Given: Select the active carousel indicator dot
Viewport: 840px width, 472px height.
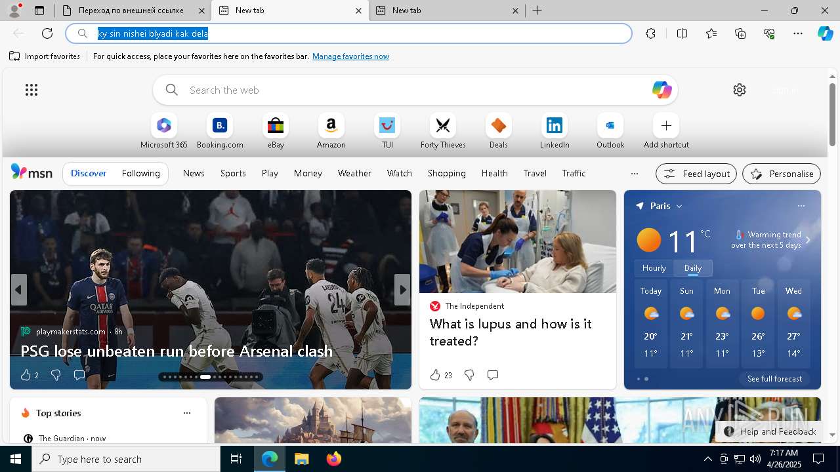Looking at the screenshot, I should (x=205, y=377).
